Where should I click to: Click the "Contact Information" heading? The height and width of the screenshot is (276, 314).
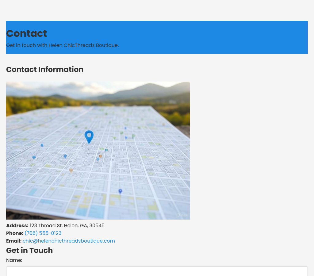point(45,69)
